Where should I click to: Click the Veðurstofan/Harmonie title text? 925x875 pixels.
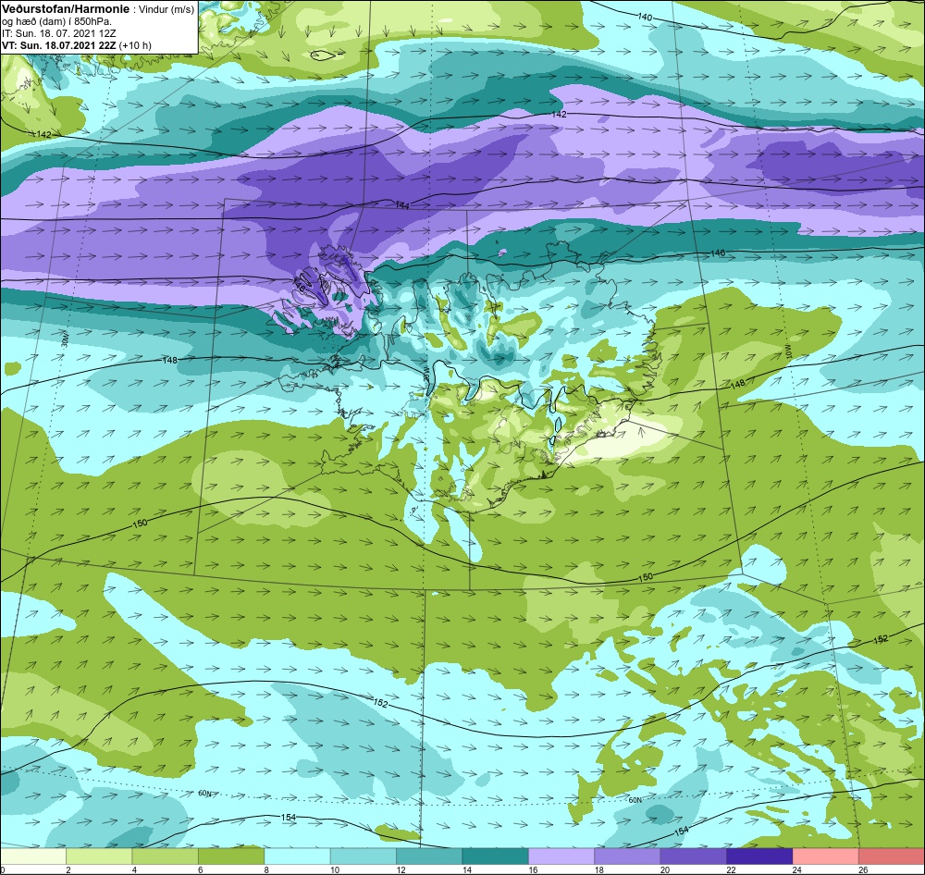coord(64,9)
